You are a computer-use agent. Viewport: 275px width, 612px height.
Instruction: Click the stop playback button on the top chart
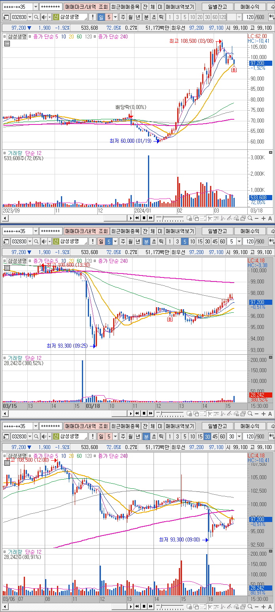click(144, 218)
